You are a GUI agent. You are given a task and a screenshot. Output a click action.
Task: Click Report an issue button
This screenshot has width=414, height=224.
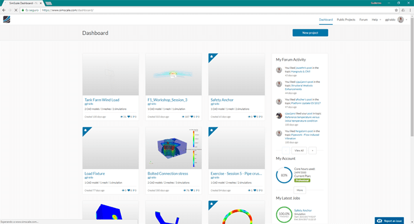pyautogui.click(x=389, y=221)
